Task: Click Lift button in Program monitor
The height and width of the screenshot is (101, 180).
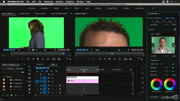Action: [x=125, y=59]
